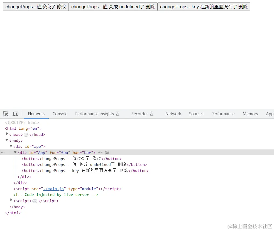
Task: Click the flask icon beside Recorder
Action: point(152,114)
